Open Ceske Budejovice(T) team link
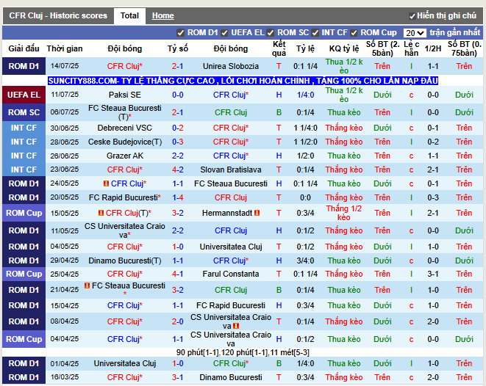This screenshot has height=386, width=486. tap(124, 142)
